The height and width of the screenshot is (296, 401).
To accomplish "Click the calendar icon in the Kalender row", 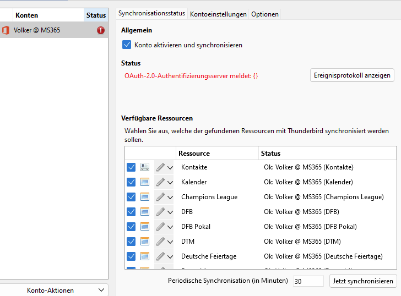I will point(145,182).
